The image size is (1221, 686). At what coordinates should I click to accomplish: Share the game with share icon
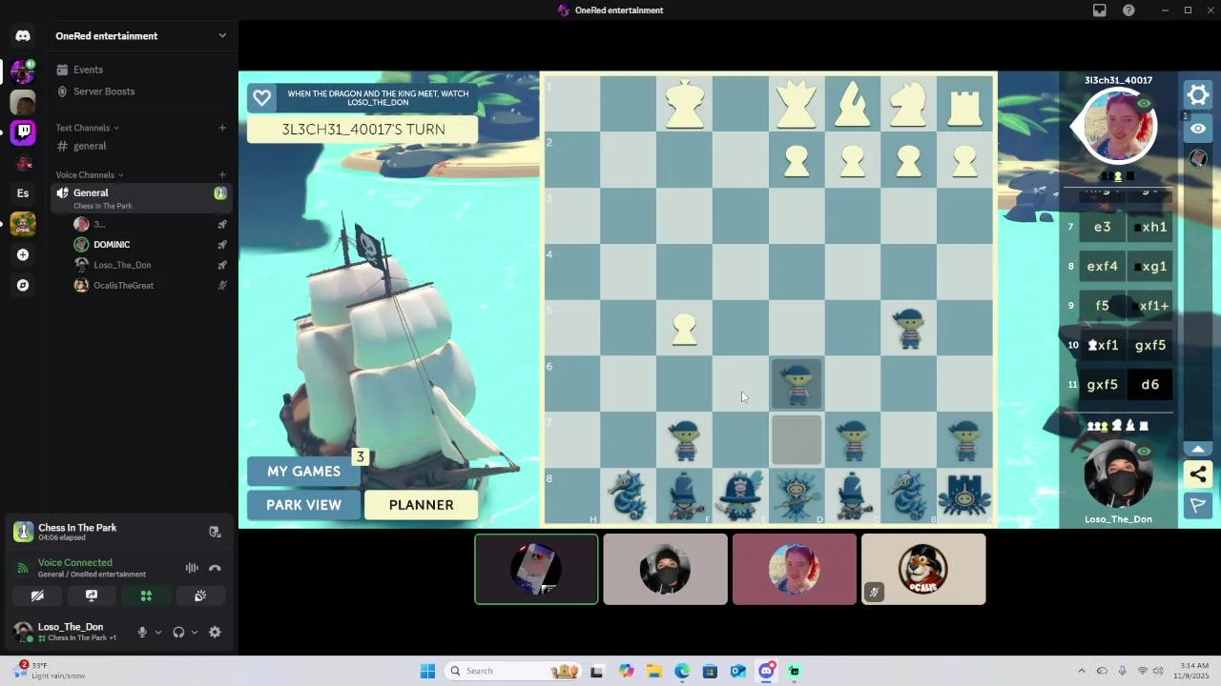click(1198, 474)
